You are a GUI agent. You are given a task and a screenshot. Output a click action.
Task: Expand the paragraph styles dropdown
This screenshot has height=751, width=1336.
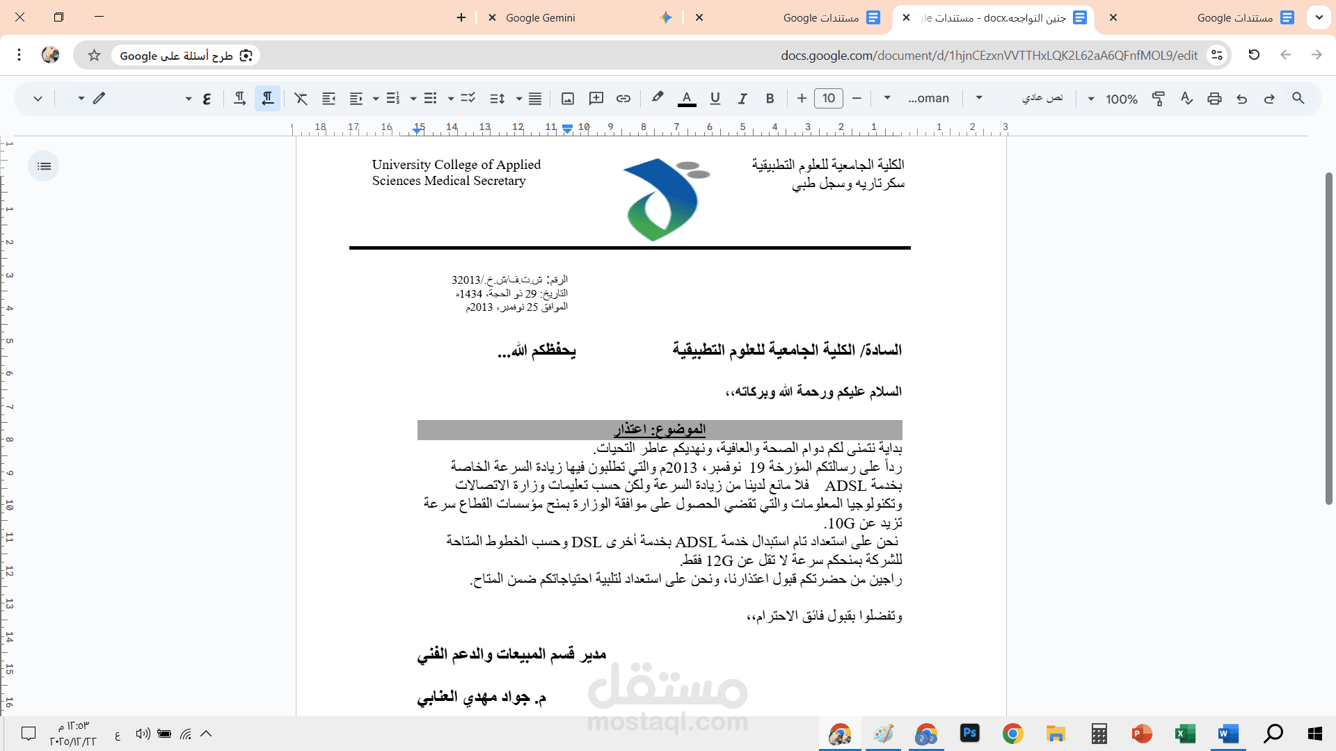[x=1044, y=98]
